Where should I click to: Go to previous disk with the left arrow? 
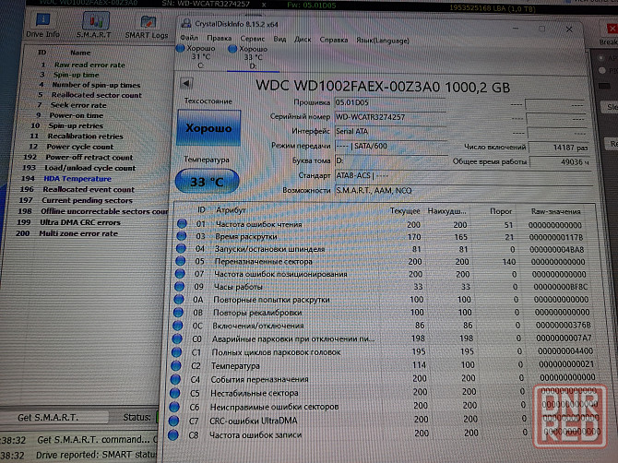point(186,83)
